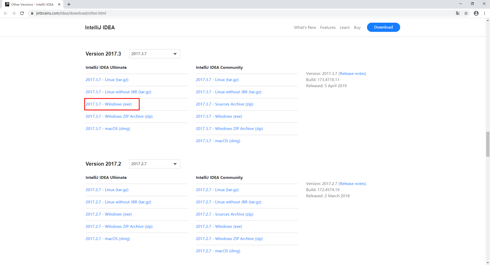Screen dimensions: 490x265
Task: Download Ultimate 2017.2.7 Windows exe
Action: point(109,214)
